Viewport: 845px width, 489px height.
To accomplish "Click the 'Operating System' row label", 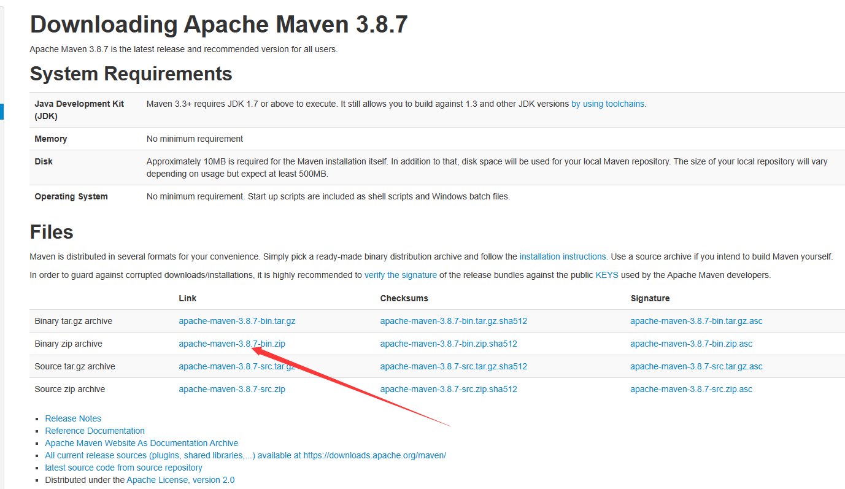I will [x=71, y=196].
